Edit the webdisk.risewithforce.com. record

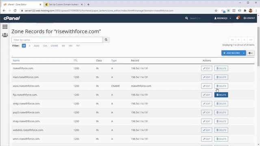tap(207, 130)
